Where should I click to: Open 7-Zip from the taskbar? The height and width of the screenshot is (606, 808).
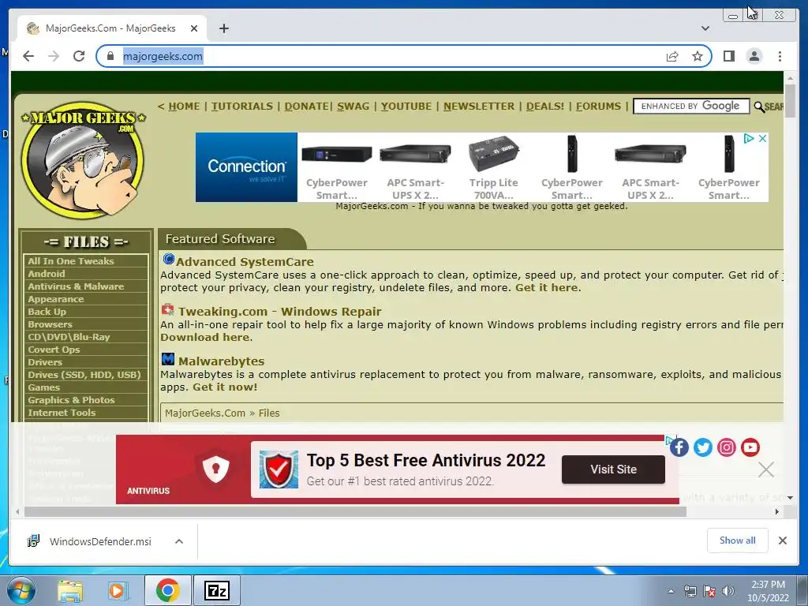point(217,590)
